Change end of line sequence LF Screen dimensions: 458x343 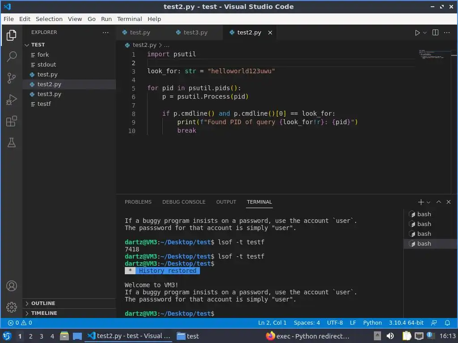click(353, 323)
